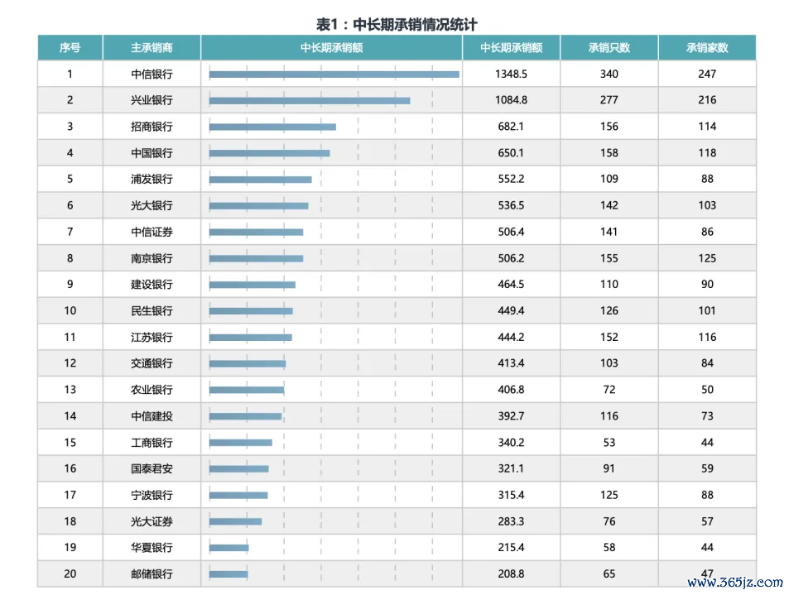Select the amount 413.4
Screen dimensions: 789x595
point(512,363)
